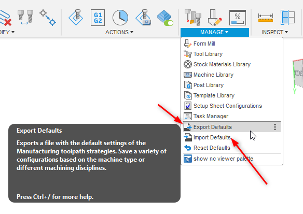Open Tool Library toolbar icon in Manage group
303x214 pixels.
(x=193, y=18)
